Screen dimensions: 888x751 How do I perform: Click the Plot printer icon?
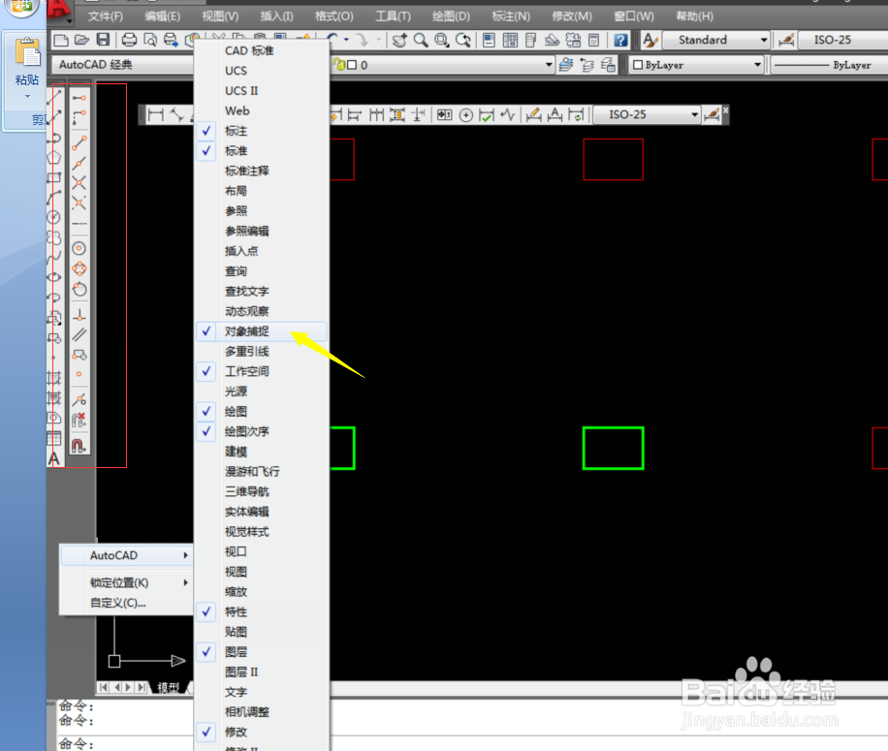[x=129, y=40]
